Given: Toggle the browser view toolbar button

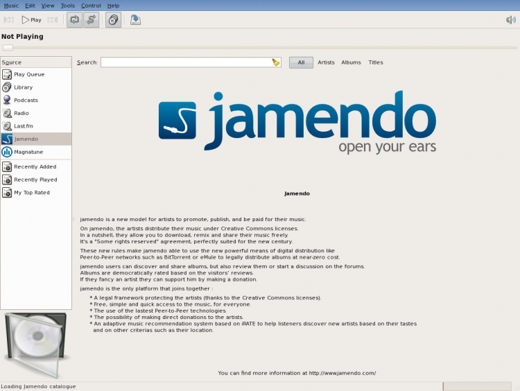Looking at the screenshot, I should [114, 20].
